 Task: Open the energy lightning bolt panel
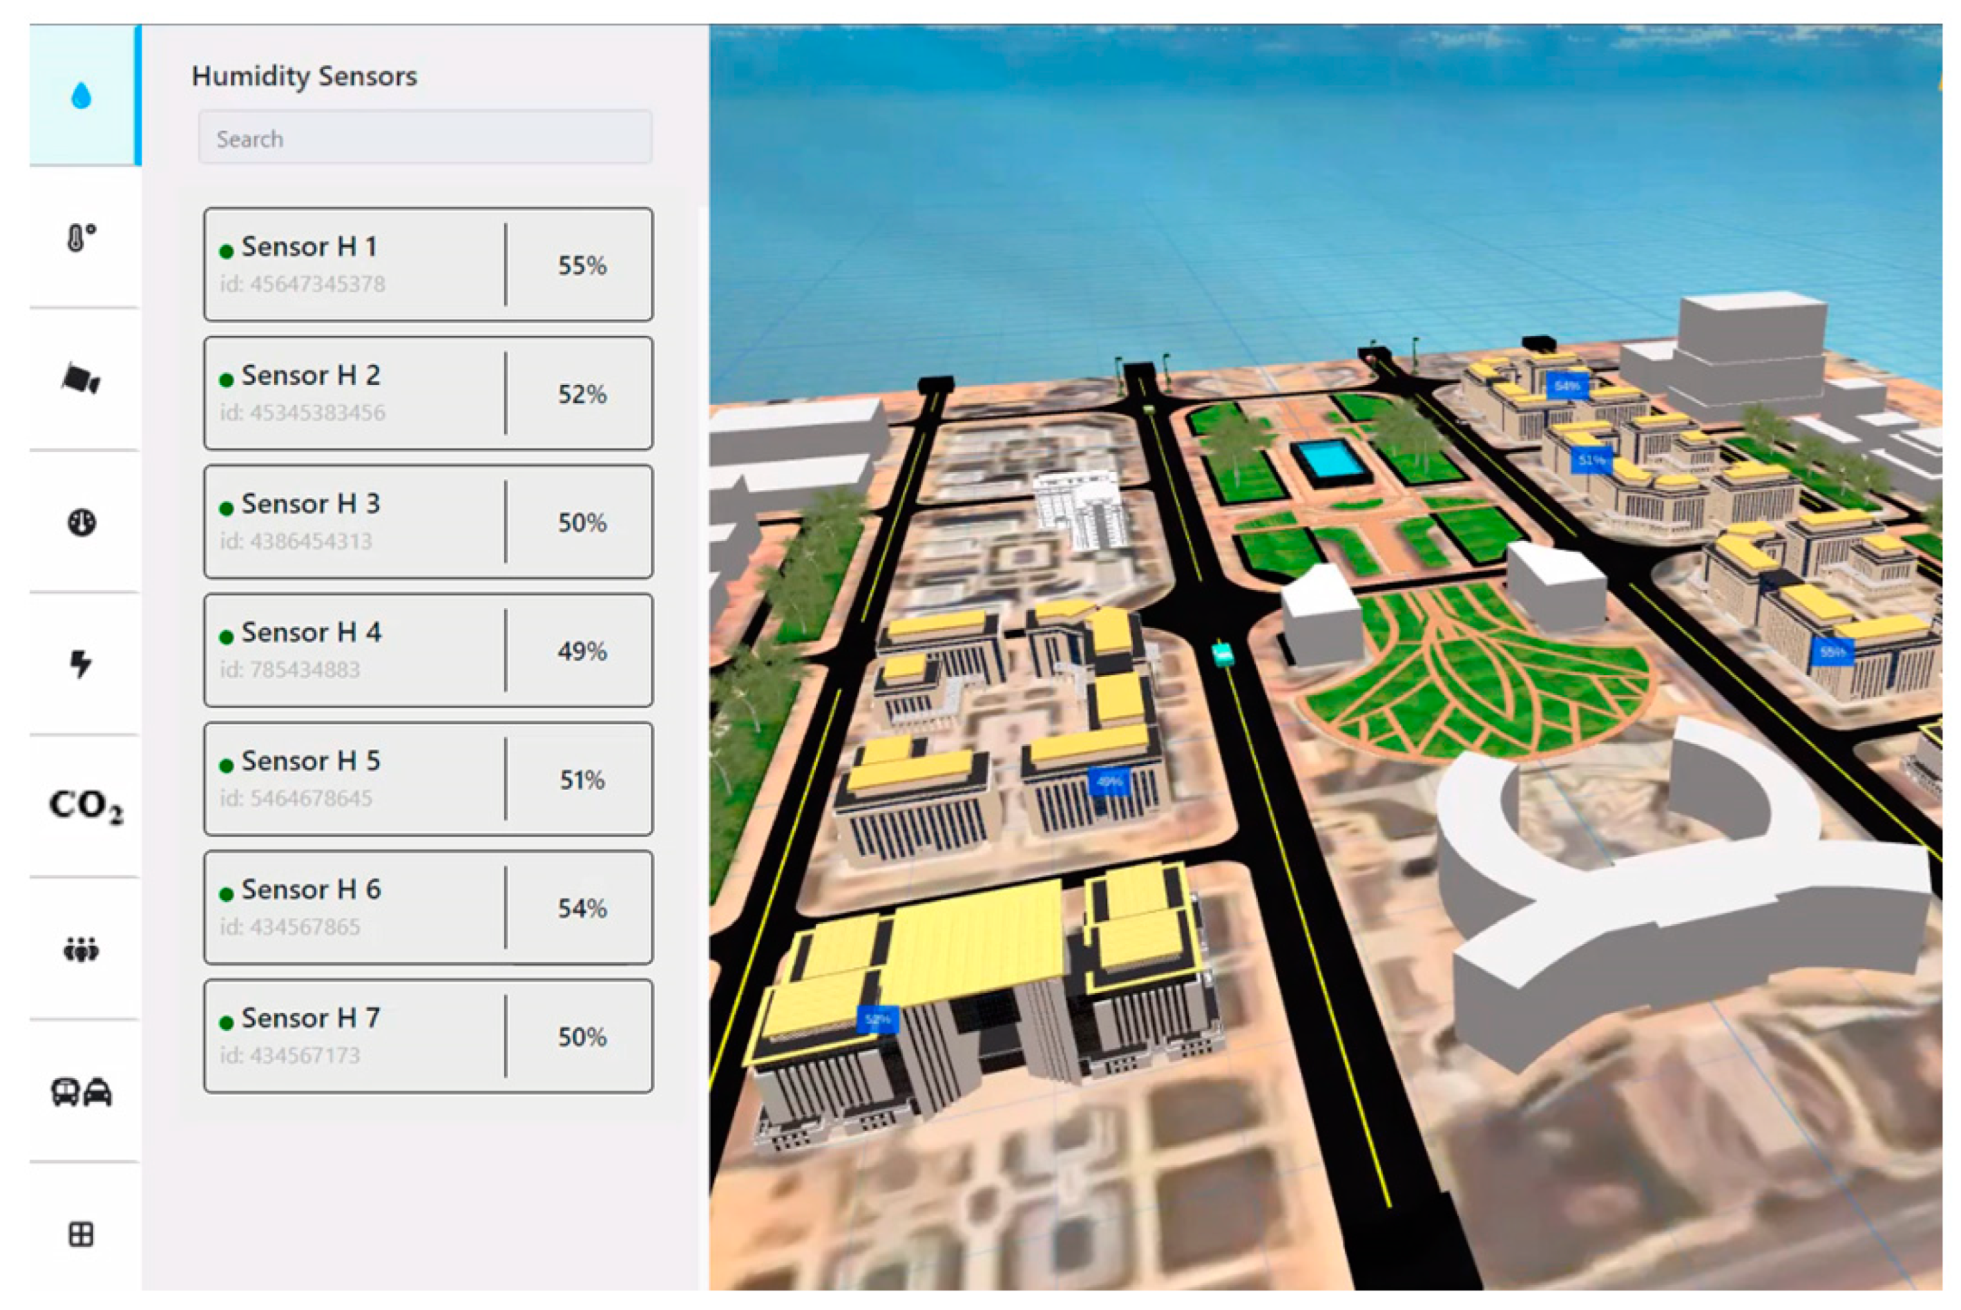coord(81,664)
